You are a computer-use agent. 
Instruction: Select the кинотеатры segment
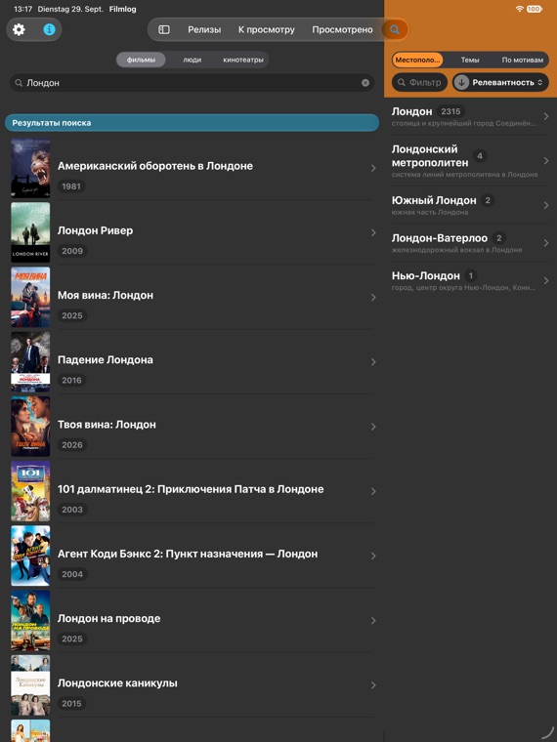coord(243,60)
